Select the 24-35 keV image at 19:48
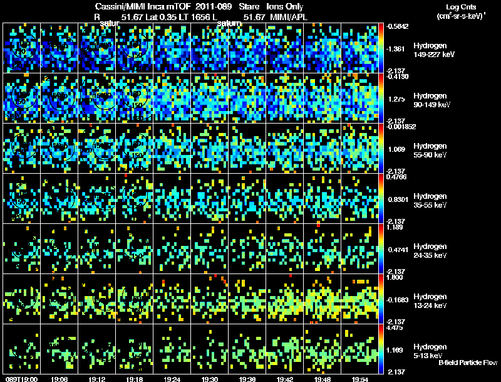 (x=322, y=249)
